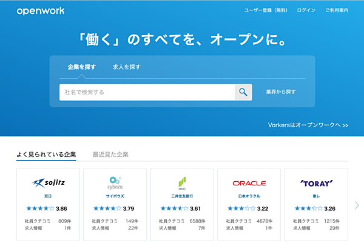Click the openwork logo
Viewport: 364px width, 246px height.
[x=41, y=11]
